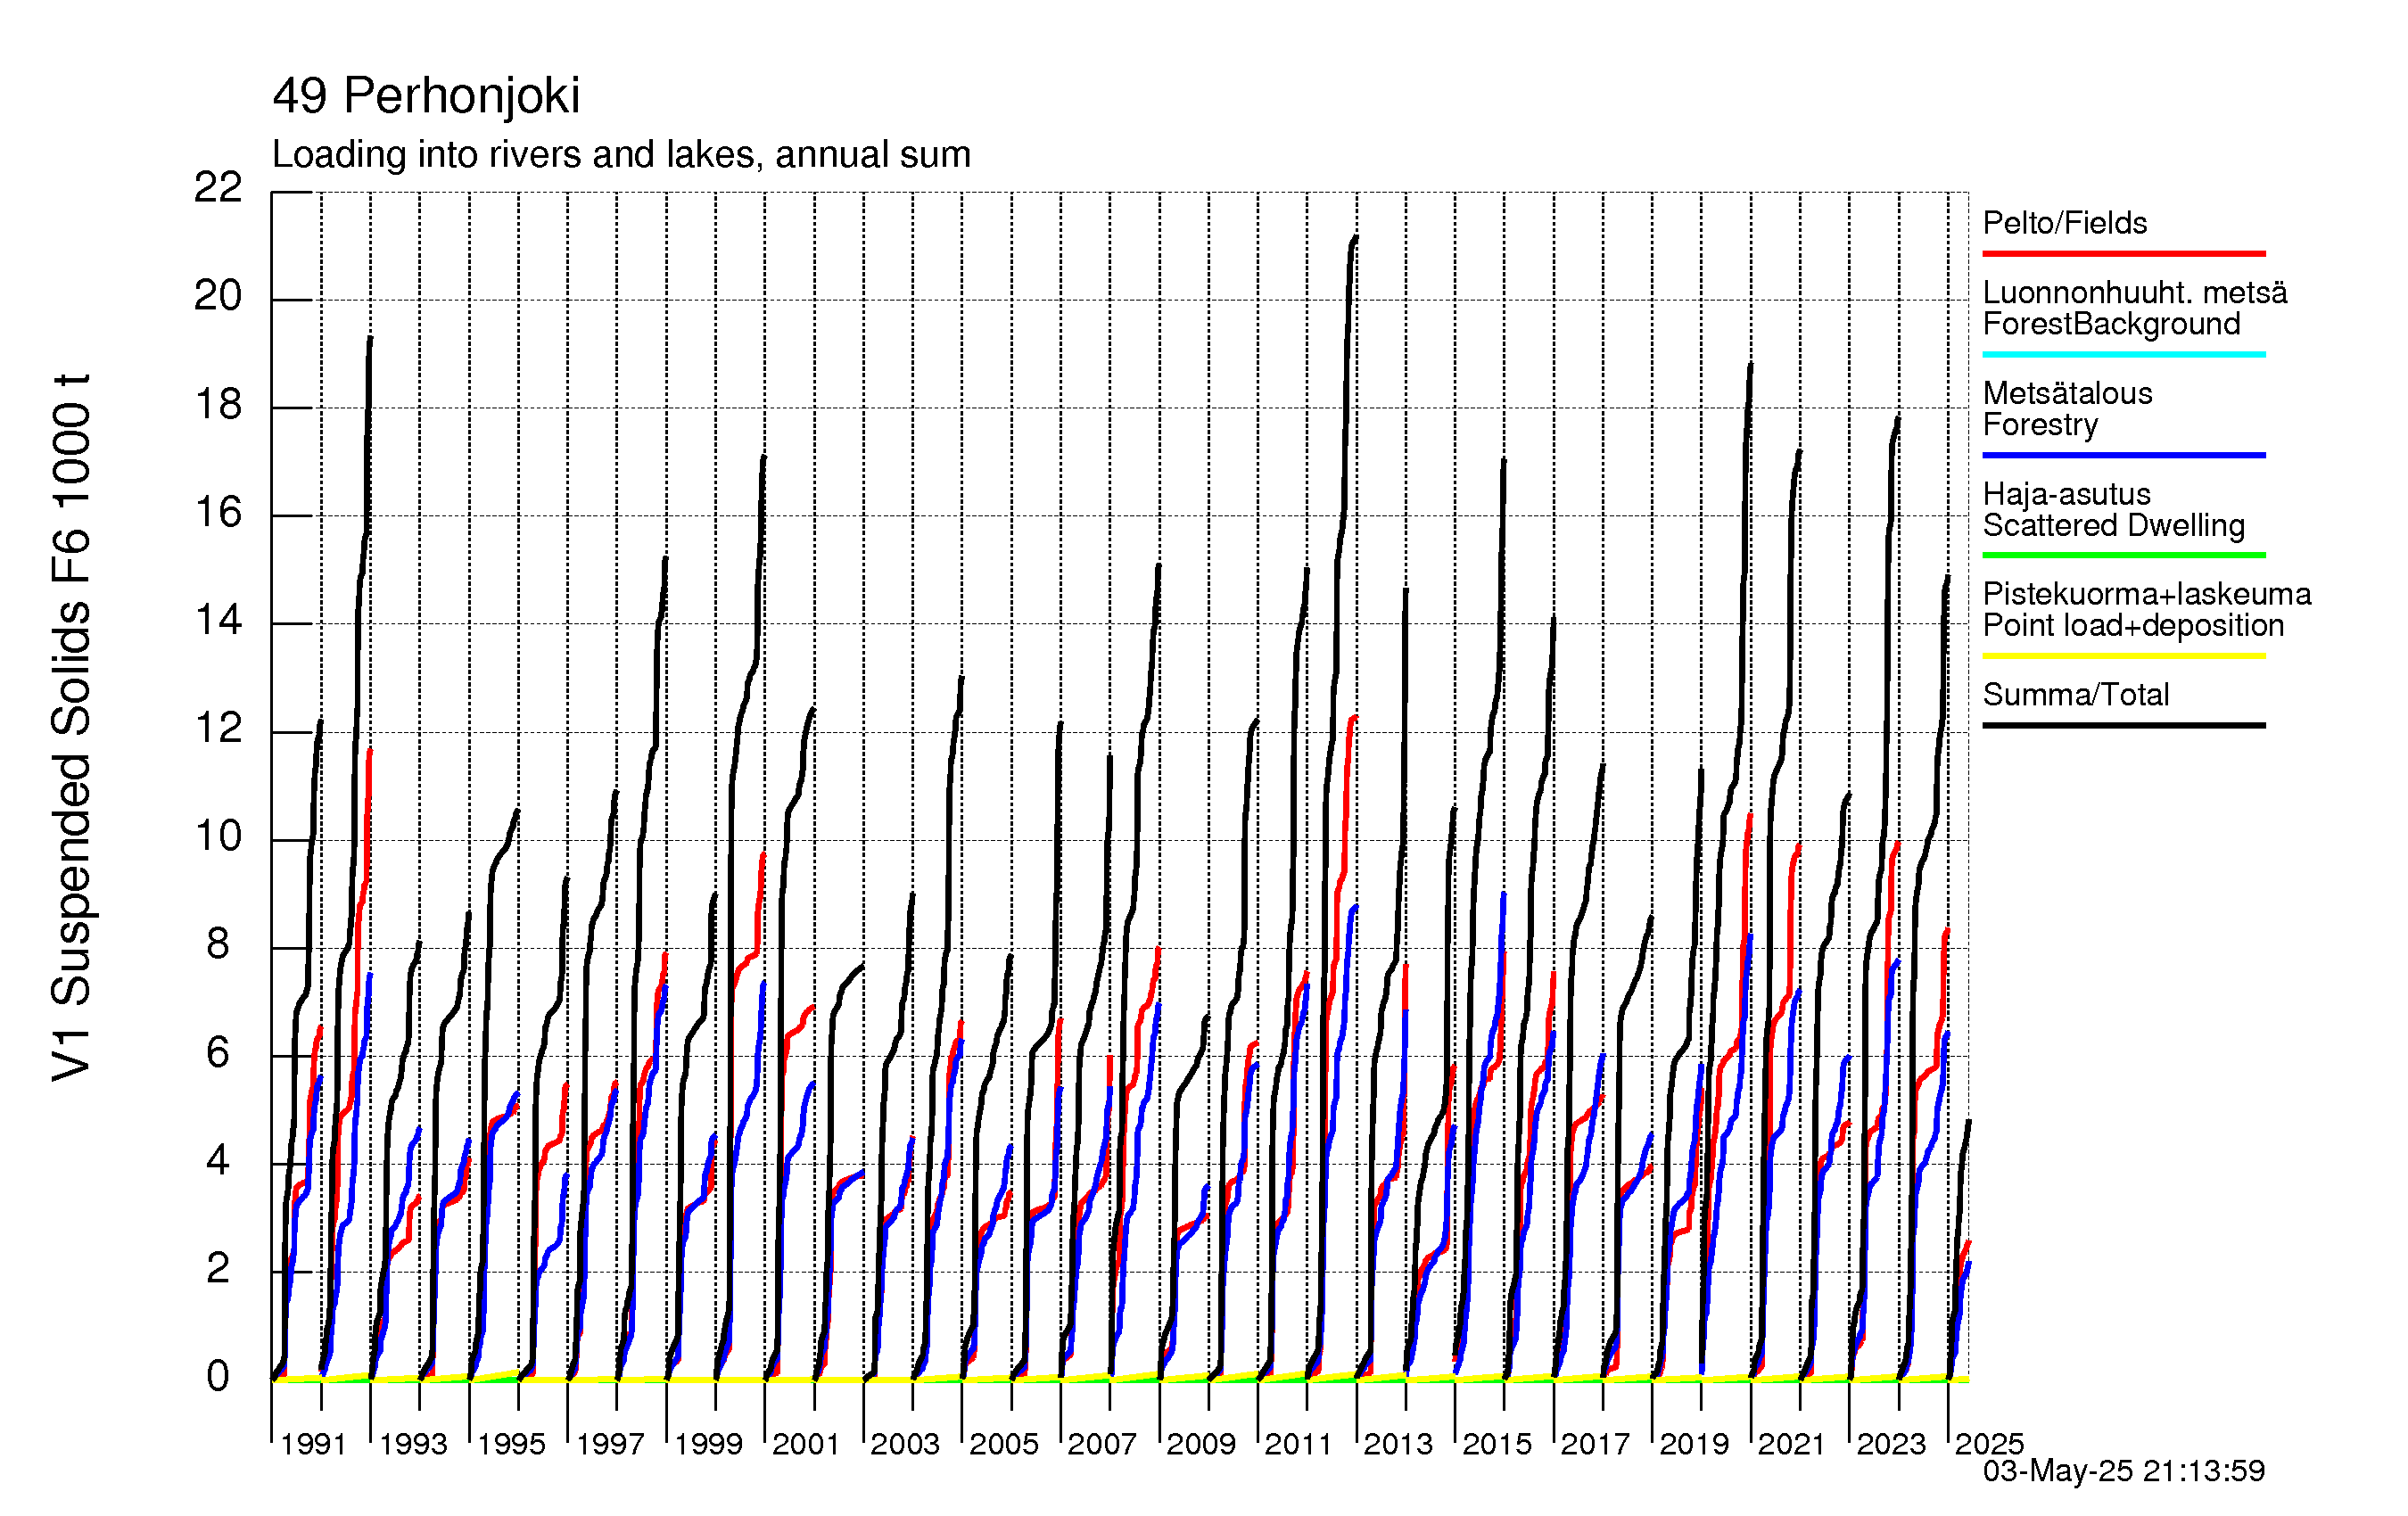Click y-axis value 20
This screenshot has width=2408, height=1516.
tap(218, 296)
